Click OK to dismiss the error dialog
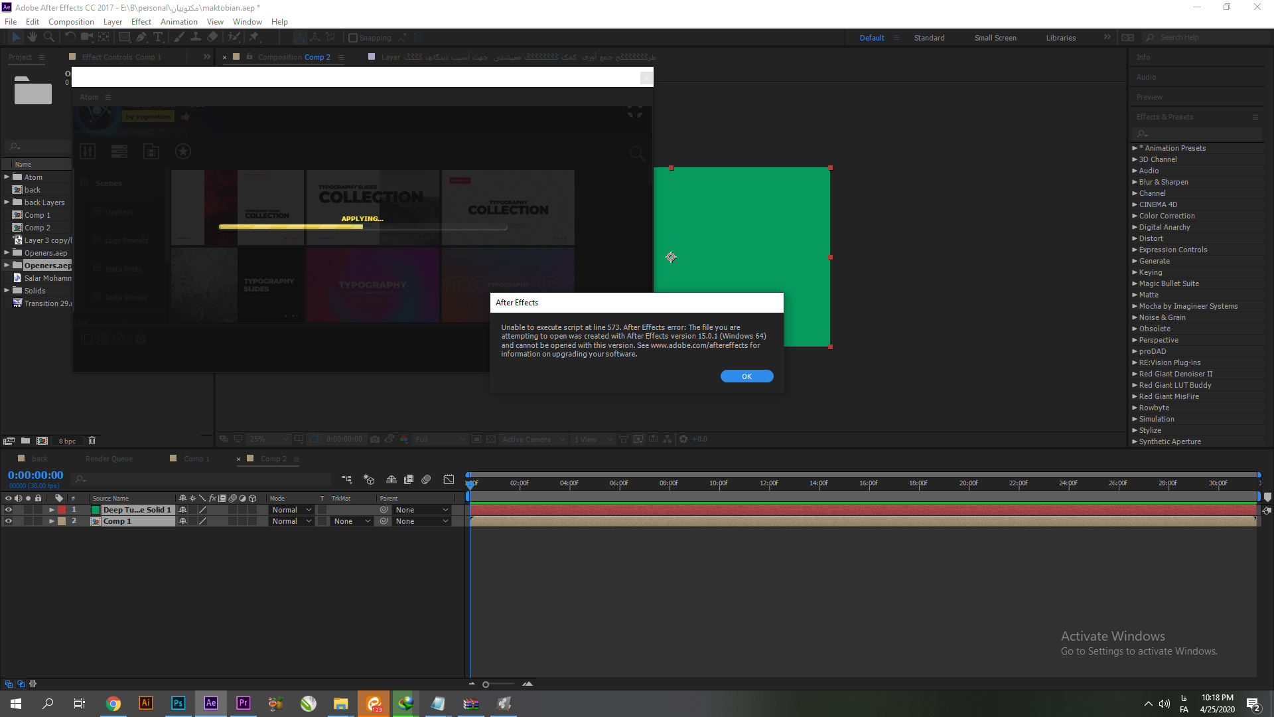The image size is (1274, 717). 746,376
